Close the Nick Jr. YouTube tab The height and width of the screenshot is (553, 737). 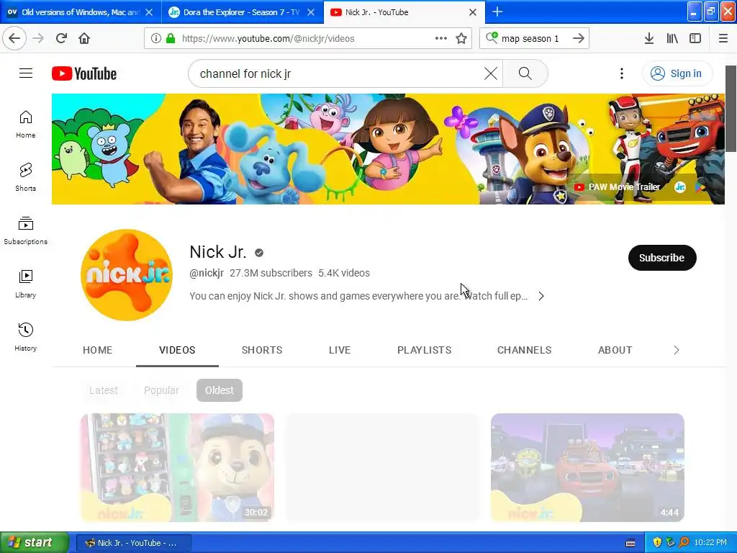coord(473,12)
